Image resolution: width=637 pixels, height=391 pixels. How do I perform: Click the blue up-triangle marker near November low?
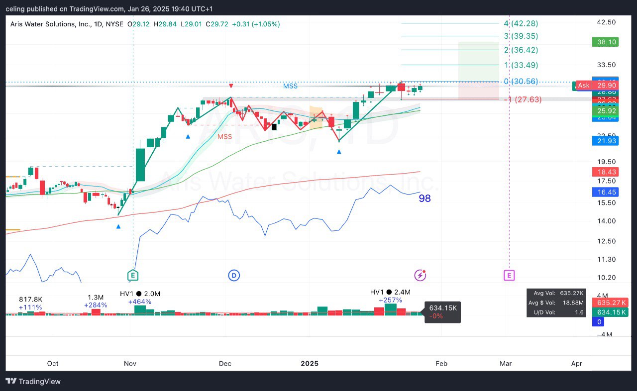[118, 227]
